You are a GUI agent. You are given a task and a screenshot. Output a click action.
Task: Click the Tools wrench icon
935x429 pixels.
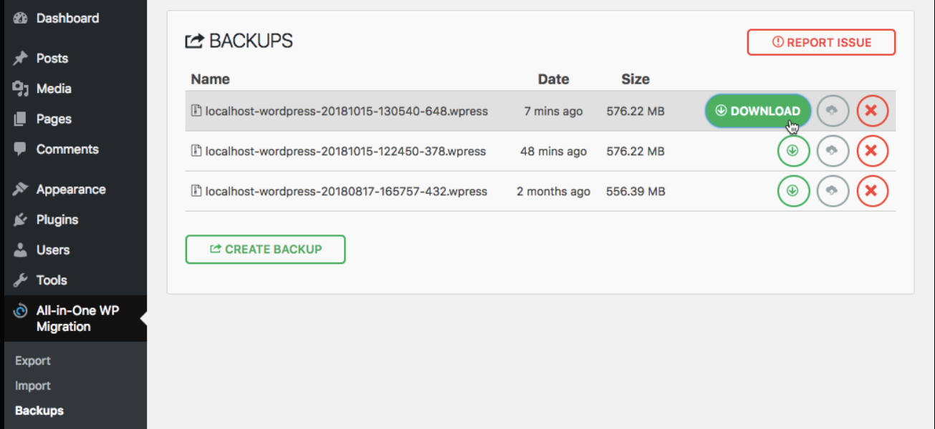click(20, 280)
